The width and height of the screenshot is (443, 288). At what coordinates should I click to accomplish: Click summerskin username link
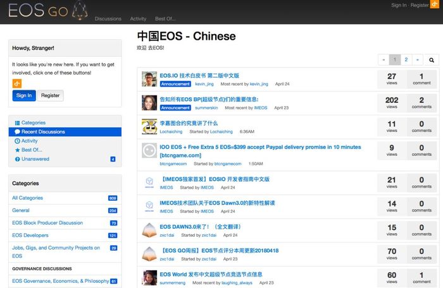coord(206,108)
